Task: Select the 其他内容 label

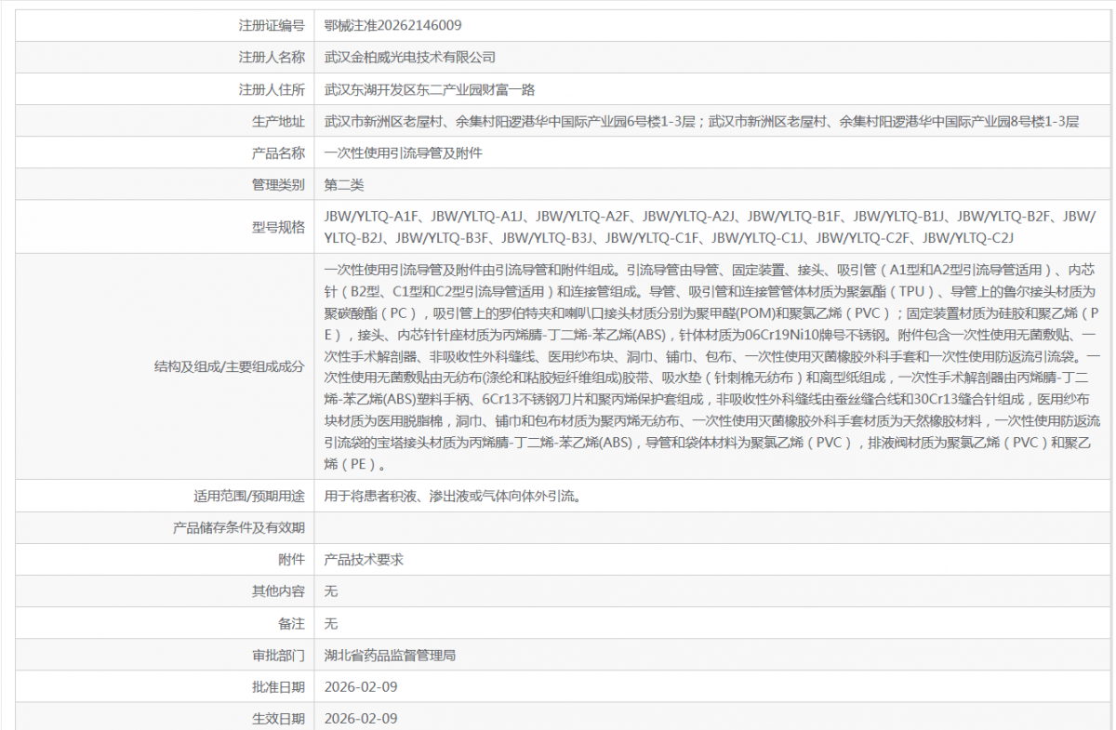Action: [x=278, y=591]
